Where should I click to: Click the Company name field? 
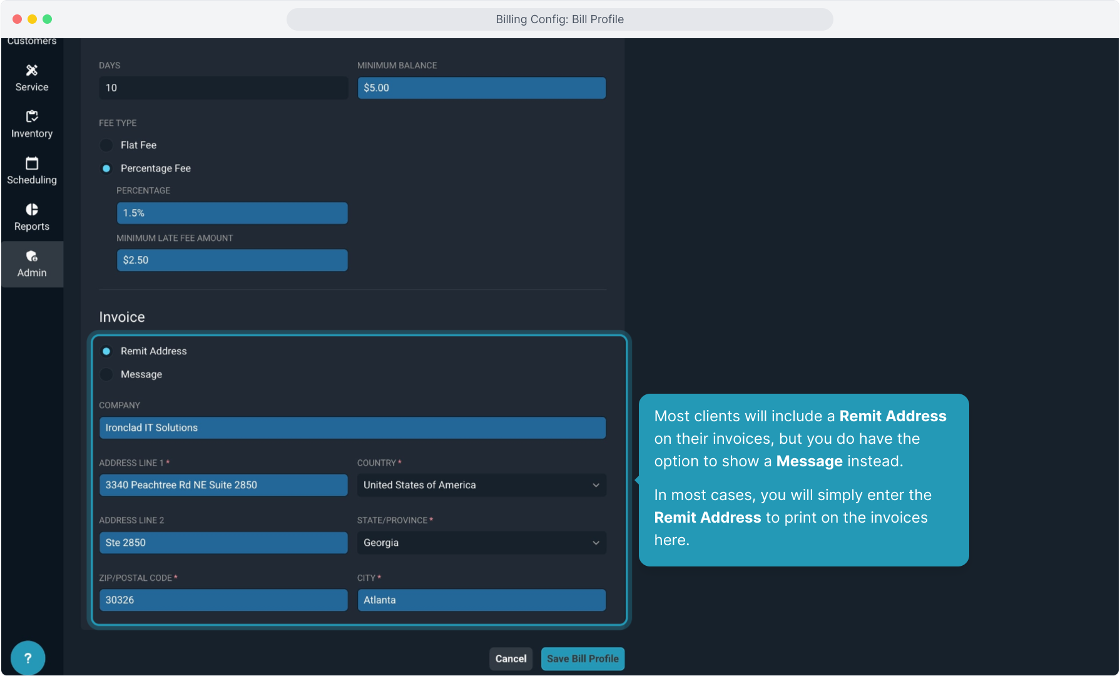click(x=352, y=428)
